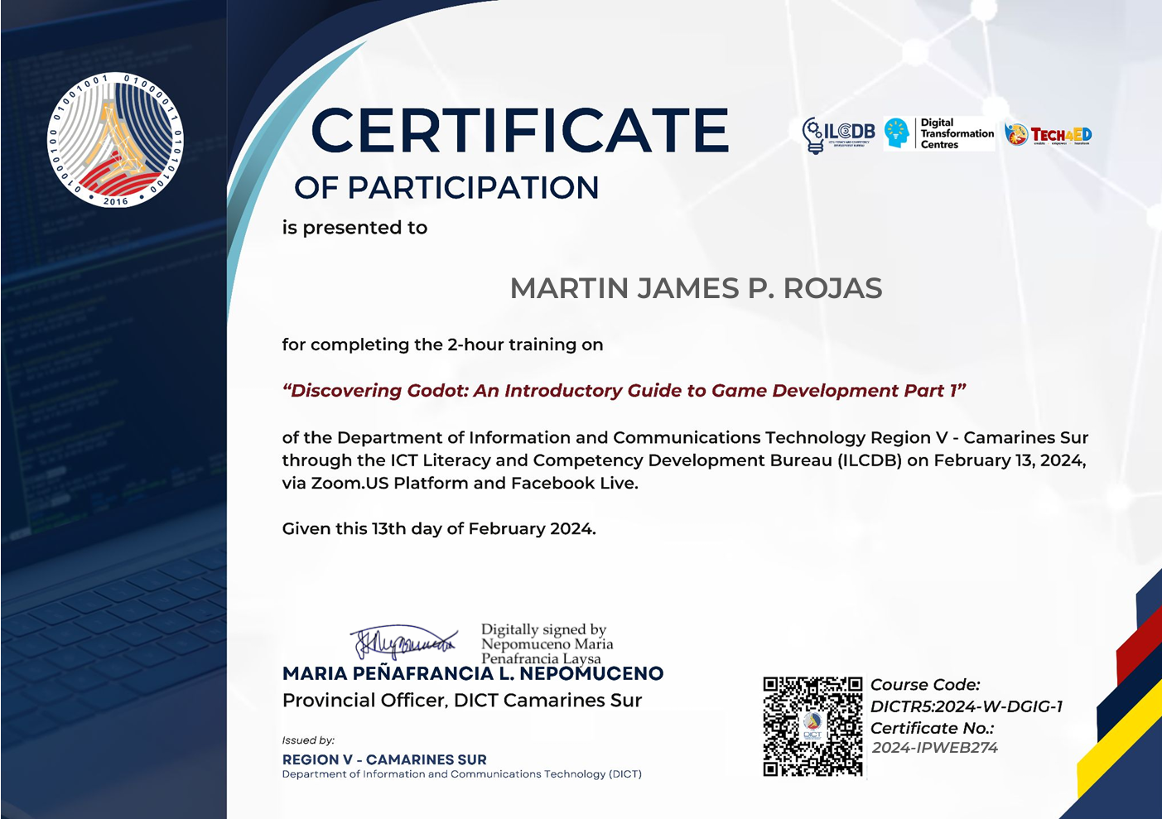Click the QR code
1162x819 pixels.
click(x=812, y=726)
